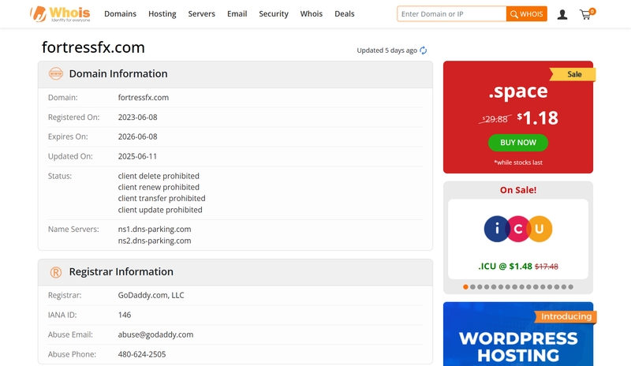The width and height of the screenshot is (631, 366).
Task: Select the last carousel dot
Action: [570, 287]
